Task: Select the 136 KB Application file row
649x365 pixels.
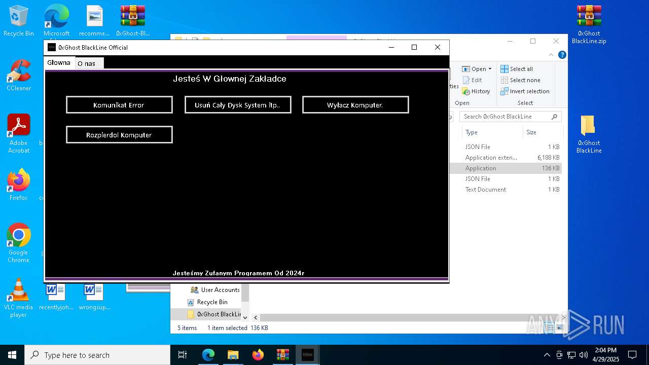Action: coord(506,168)
